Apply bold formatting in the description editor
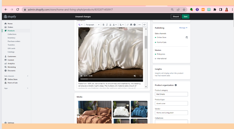The height and width of the screenshot is (129, 234). coord(104,25)
